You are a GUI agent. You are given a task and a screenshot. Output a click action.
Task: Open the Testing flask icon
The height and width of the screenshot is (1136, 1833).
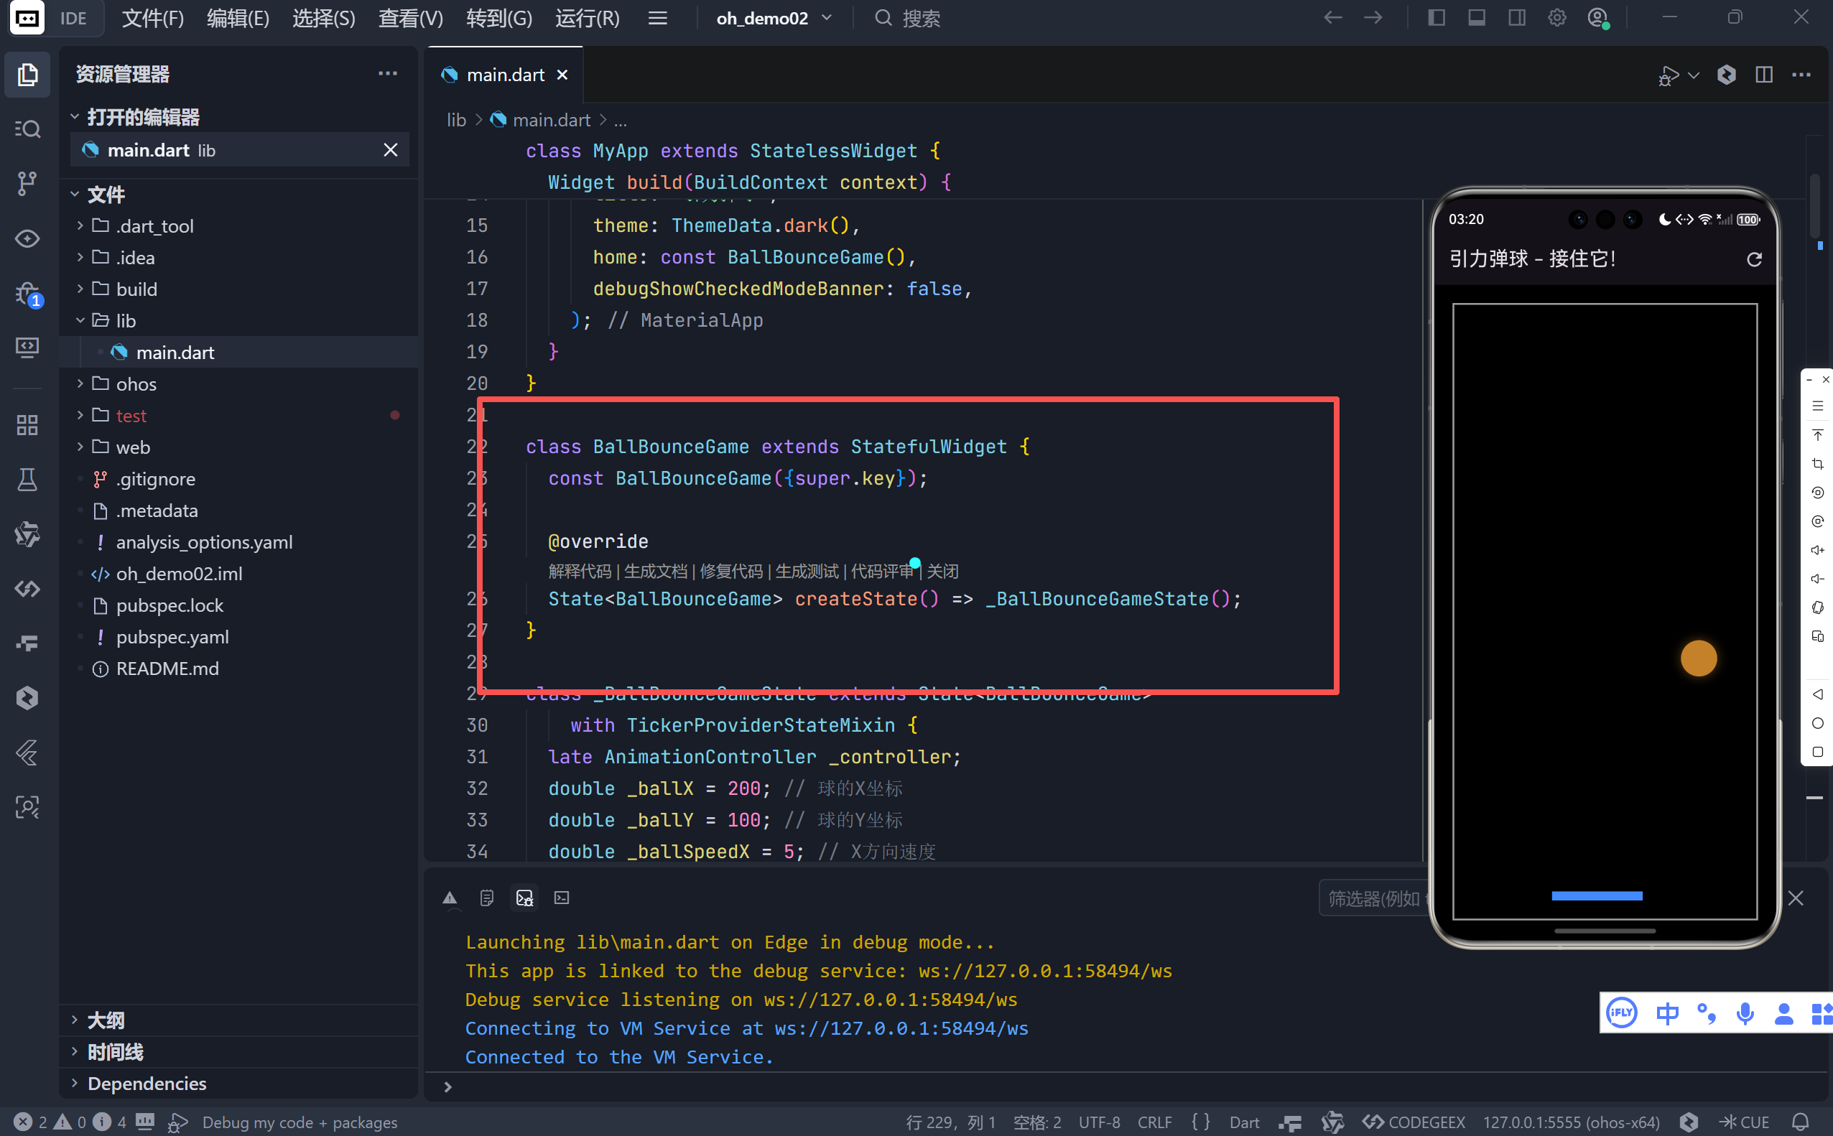[28, 480]
